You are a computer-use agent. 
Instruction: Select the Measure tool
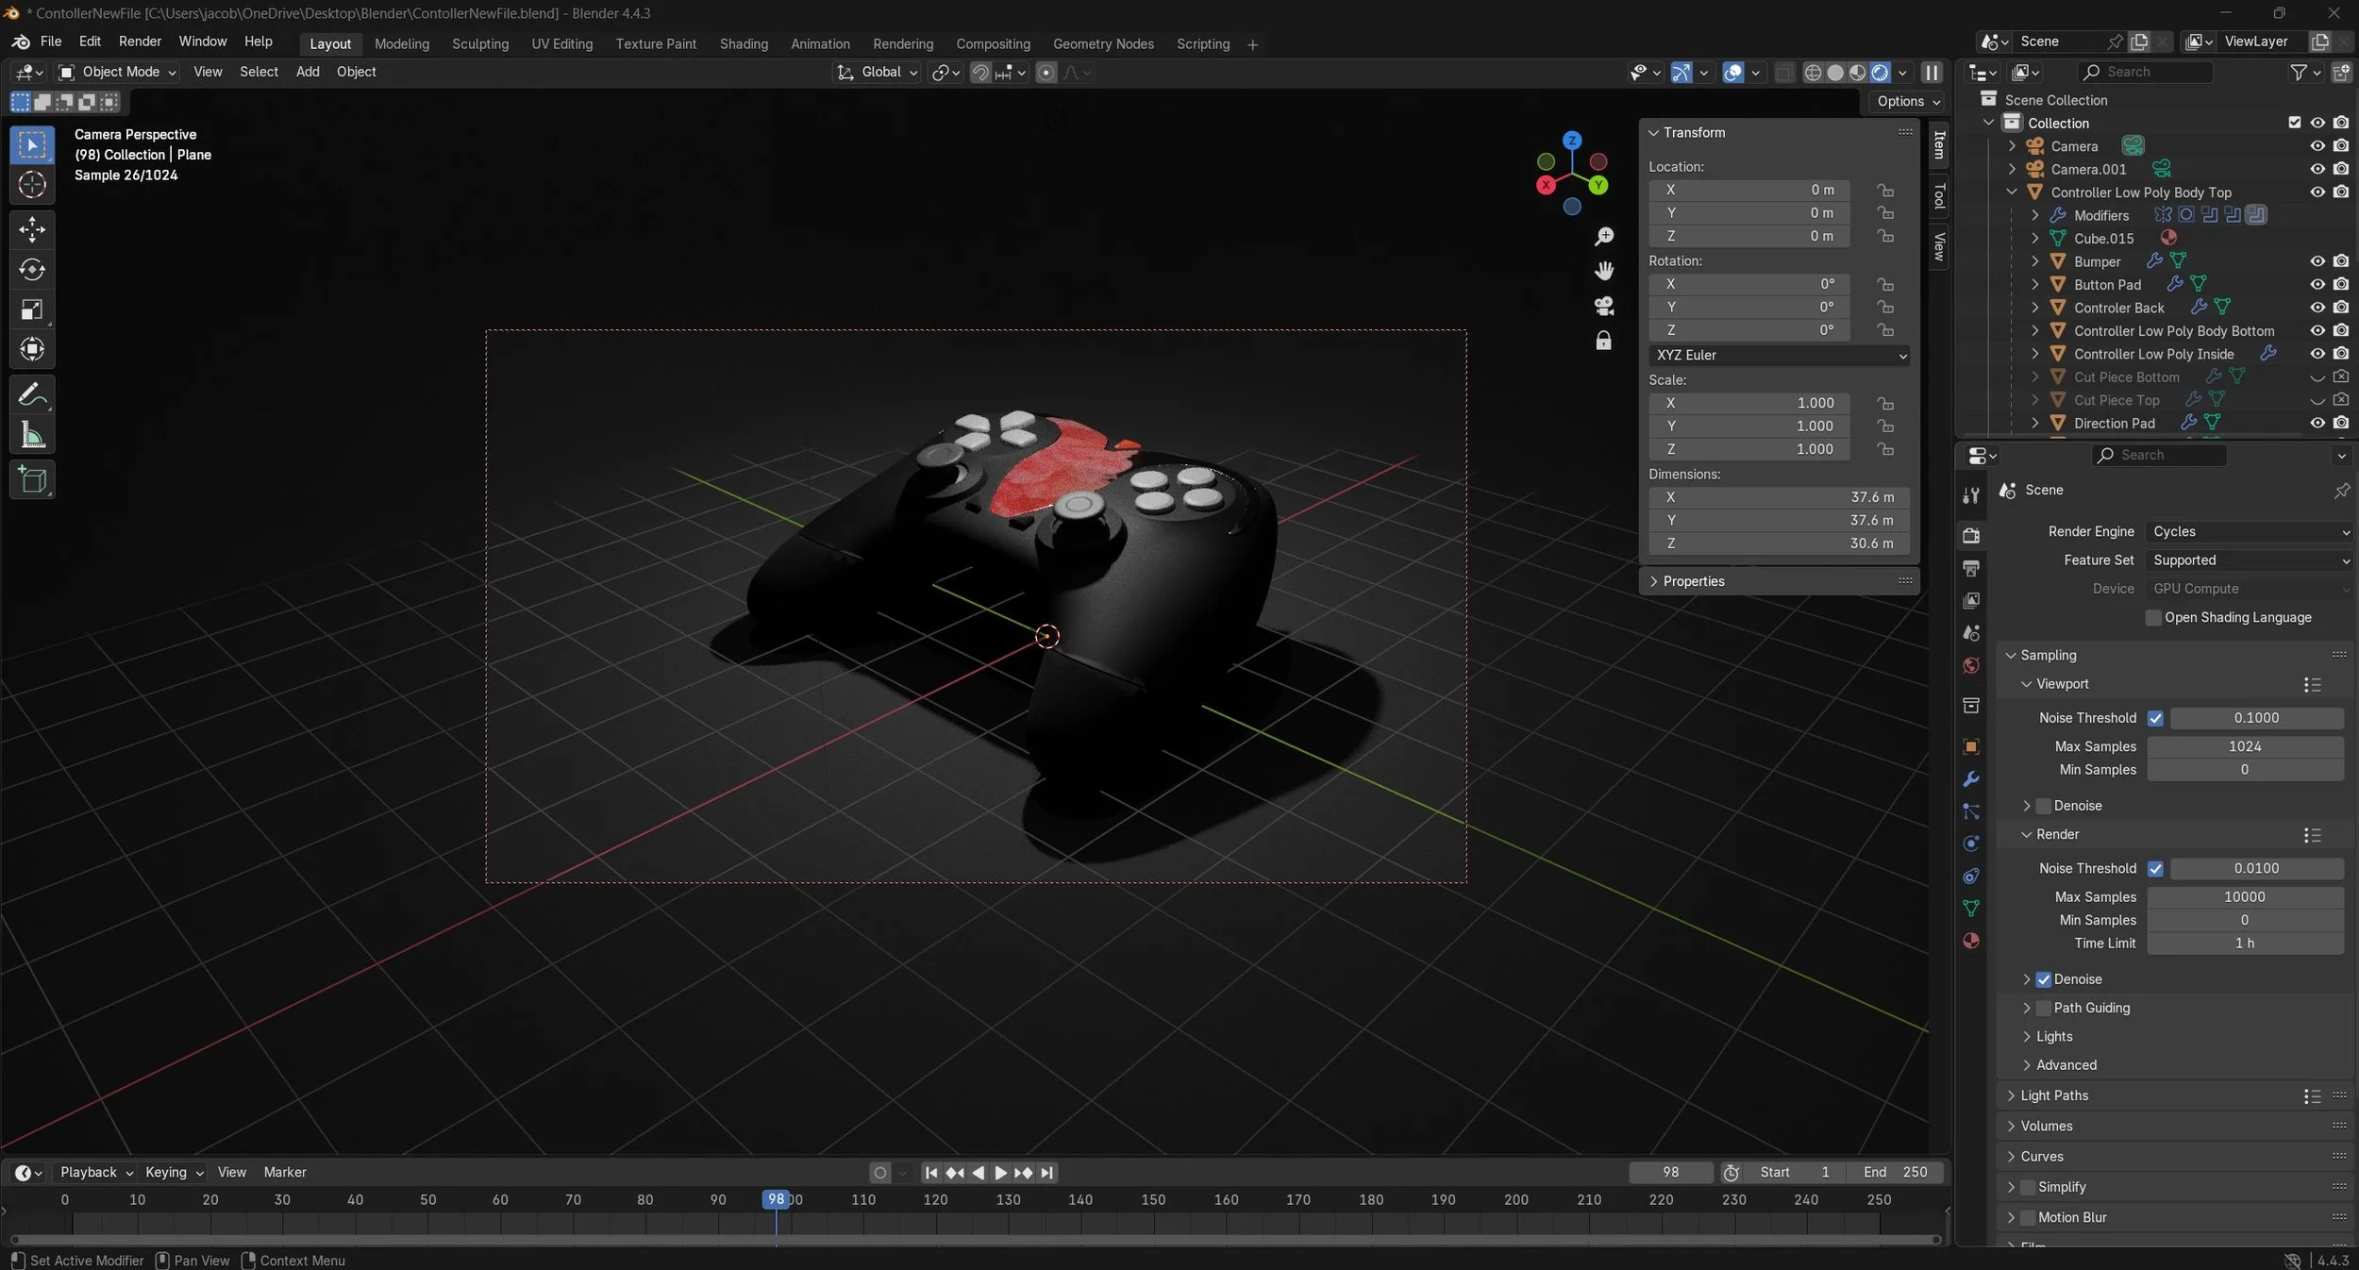coord(32,435)
